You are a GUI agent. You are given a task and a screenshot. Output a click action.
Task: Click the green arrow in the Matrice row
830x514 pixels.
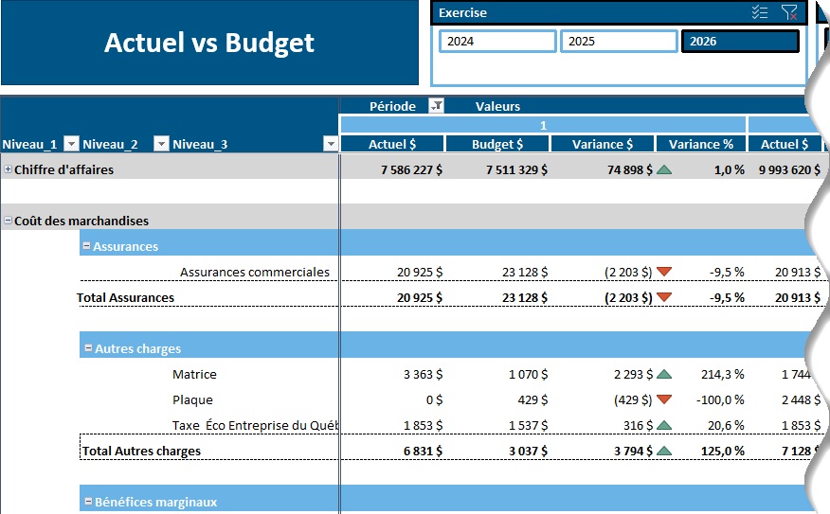pyautogui.click(x=664, y=374)
